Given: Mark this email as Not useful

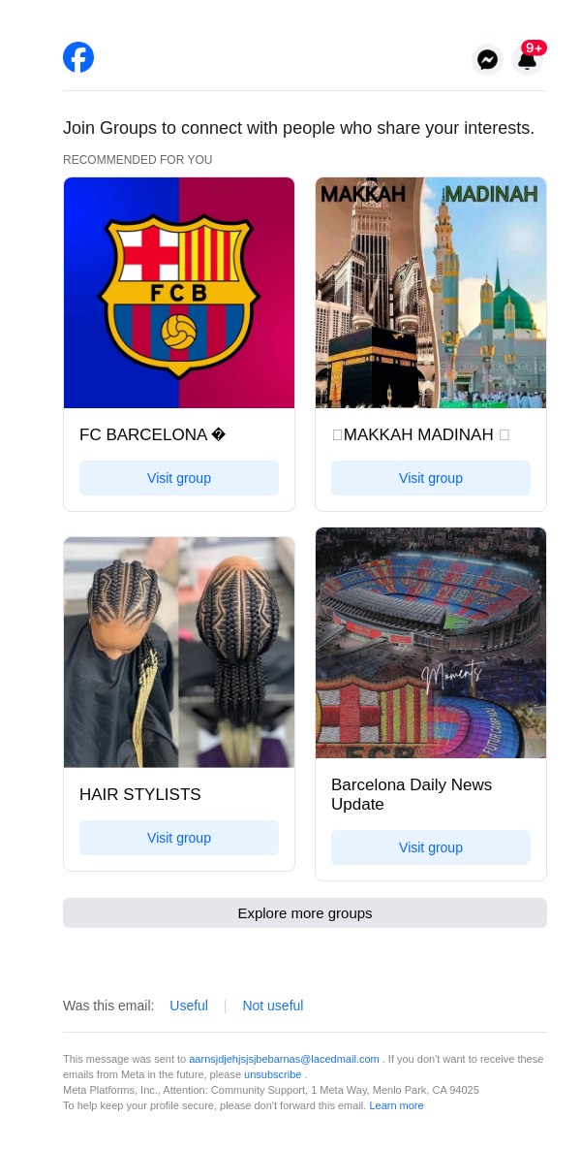Looking at the screenshot, I should point(273,1006).
